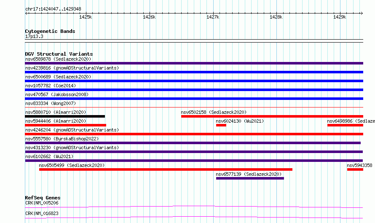Click the ruler's right arrow end

click(362, 13)
